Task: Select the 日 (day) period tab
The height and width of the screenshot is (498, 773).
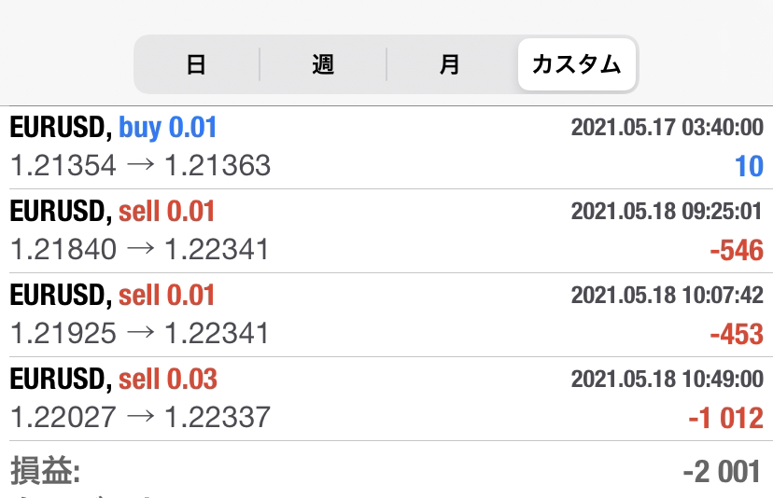Action: 196,64
